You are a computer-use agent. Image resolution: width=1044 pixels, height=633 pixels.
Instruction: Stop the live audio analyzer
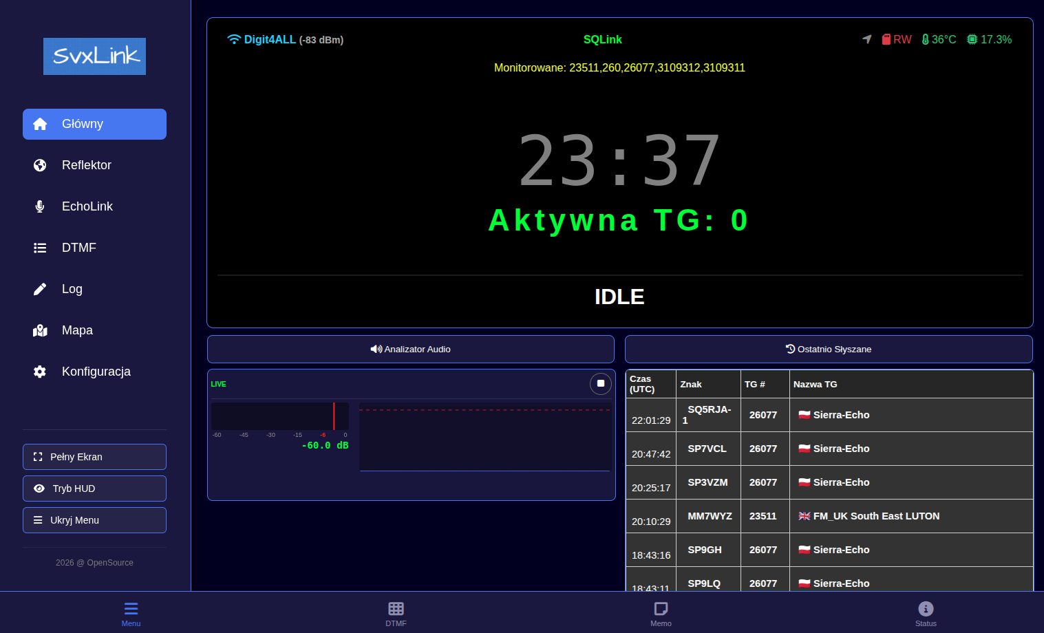[600, 383]
